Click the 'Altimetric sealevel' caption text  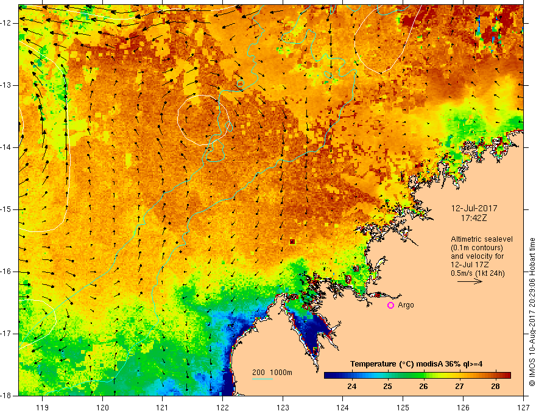point(482,239)
